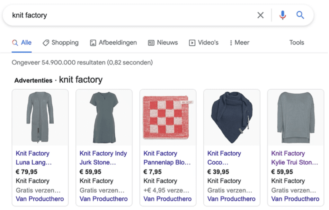
Task: Open the red checkered Pannenlap image
Action: tap(168, 118)
